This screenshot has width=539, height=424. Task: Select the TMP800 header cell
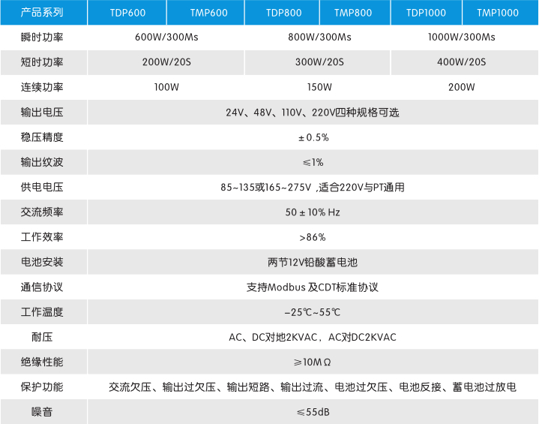[354, 13]
